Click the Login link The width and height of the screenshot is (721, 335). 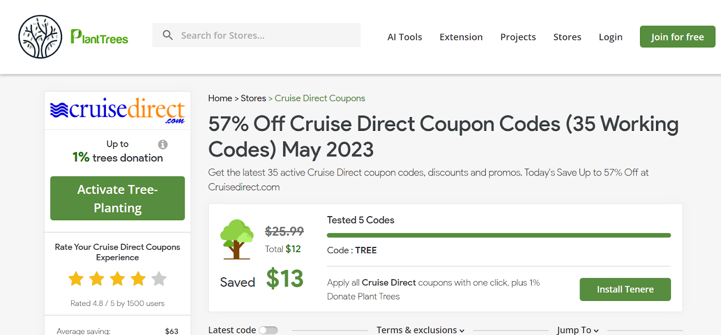611,37
